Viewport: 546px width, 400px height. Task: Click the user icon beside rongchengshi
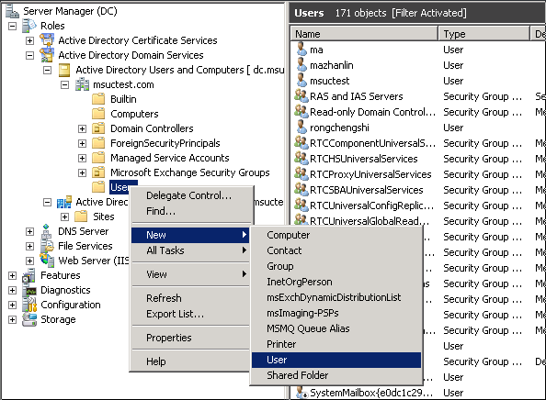point(301,128)
